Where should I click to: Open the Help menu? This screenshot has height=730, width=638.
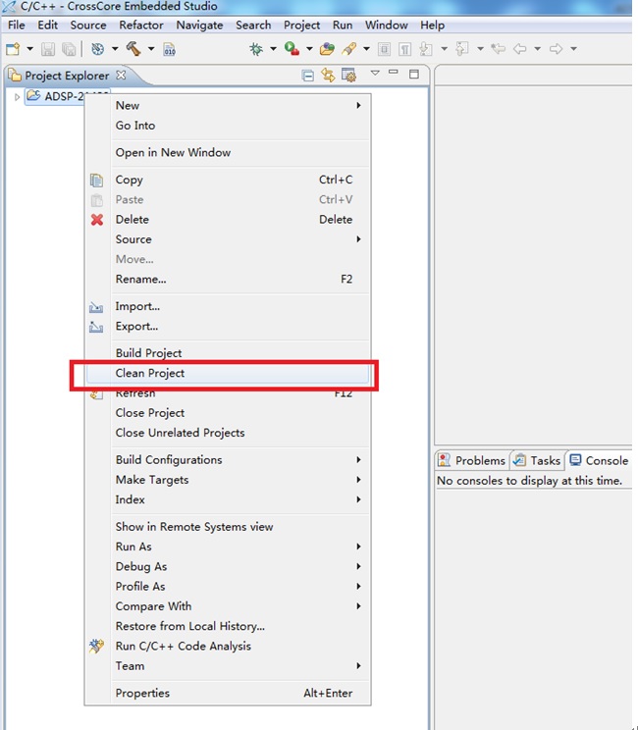tap(432, 26)
